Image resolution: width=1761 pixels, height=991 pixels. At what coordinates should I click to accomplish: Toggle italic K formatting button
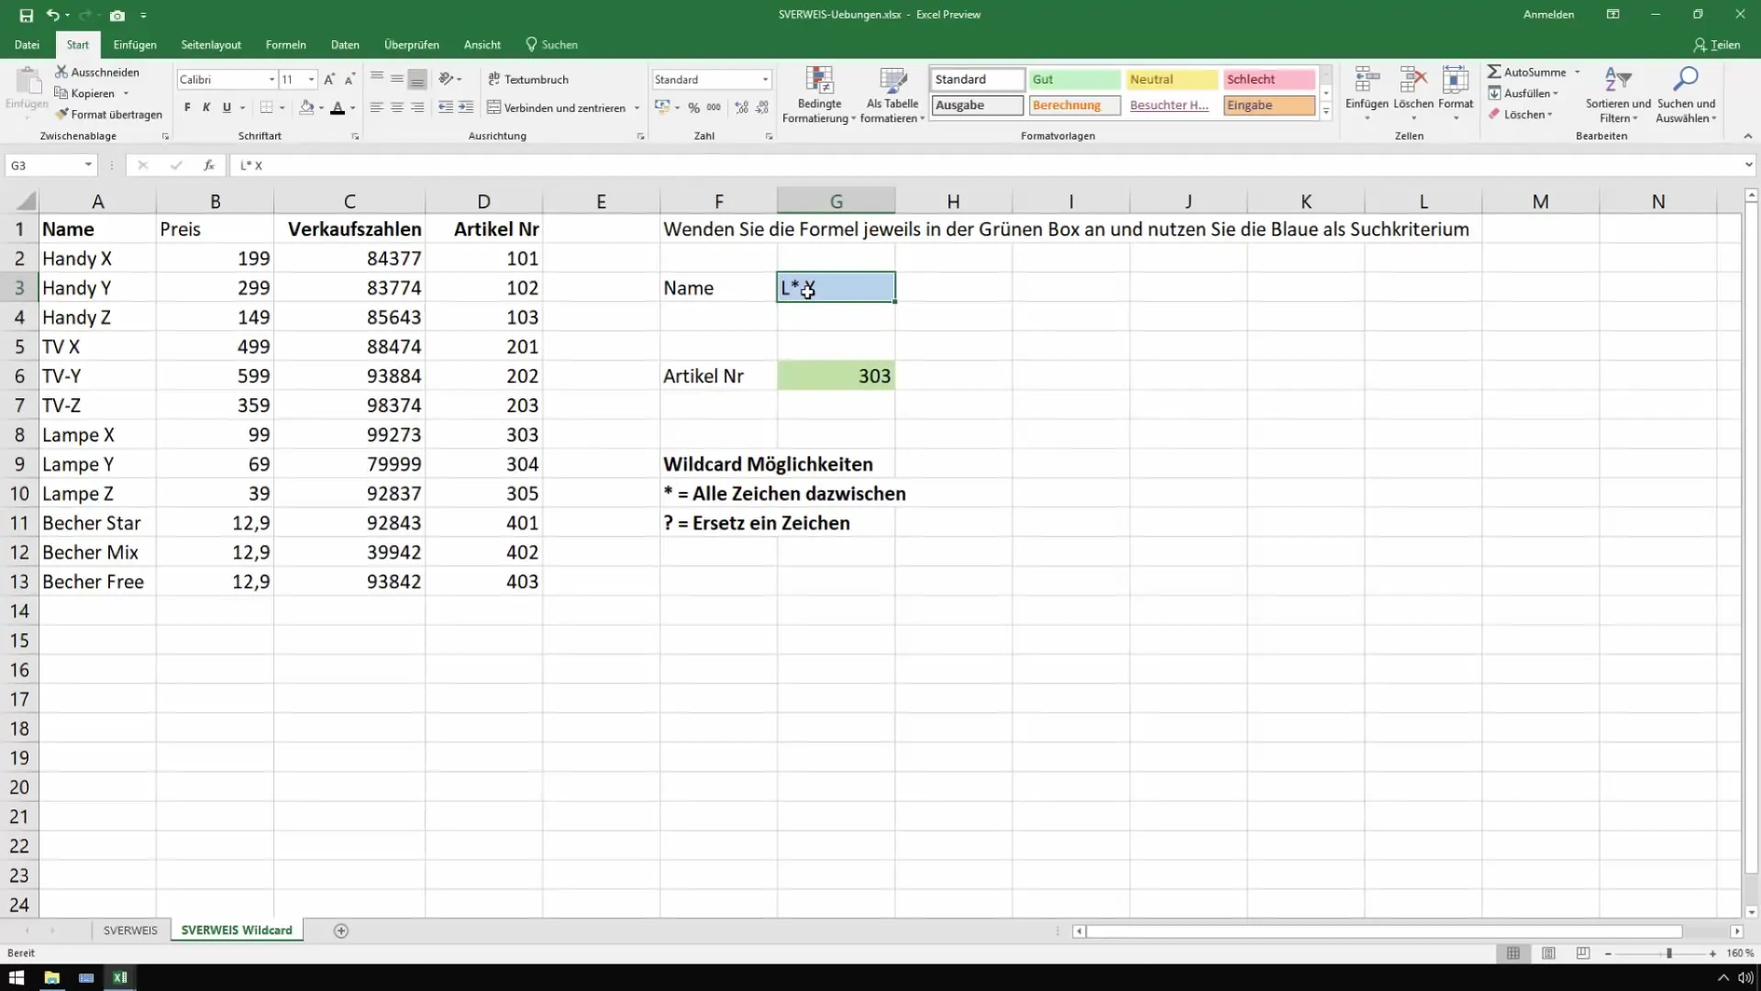pos(206,107)
